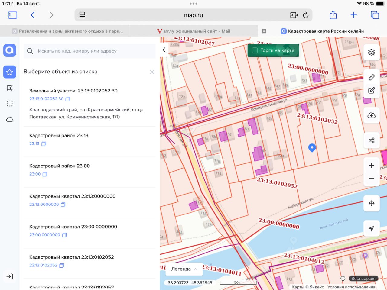Open favorites star in left sidebar
Viewport: 387px width, 290px height.
click(10, 72)
